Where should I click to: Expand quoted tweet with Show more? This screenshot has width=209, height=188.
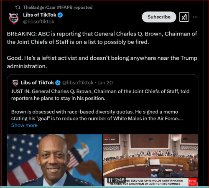(x=24, y=125)
